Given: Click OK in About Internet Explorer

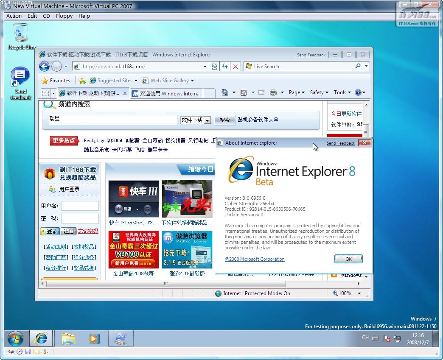Looking at the screenshot, I should click(348, 259).
